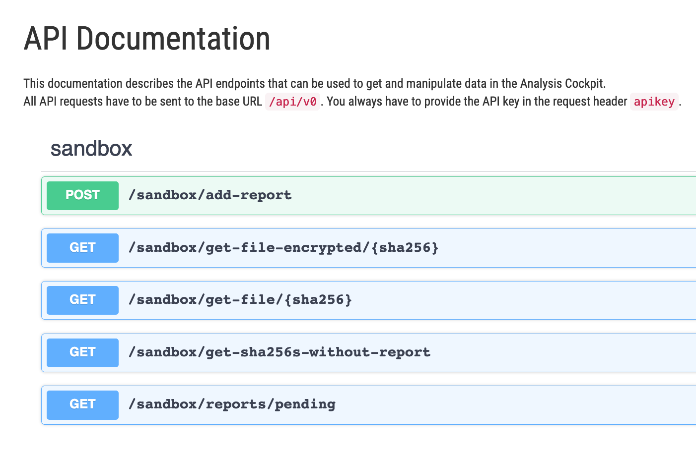
Task: Click the /api/v0 base URL code
Action: 292,102
